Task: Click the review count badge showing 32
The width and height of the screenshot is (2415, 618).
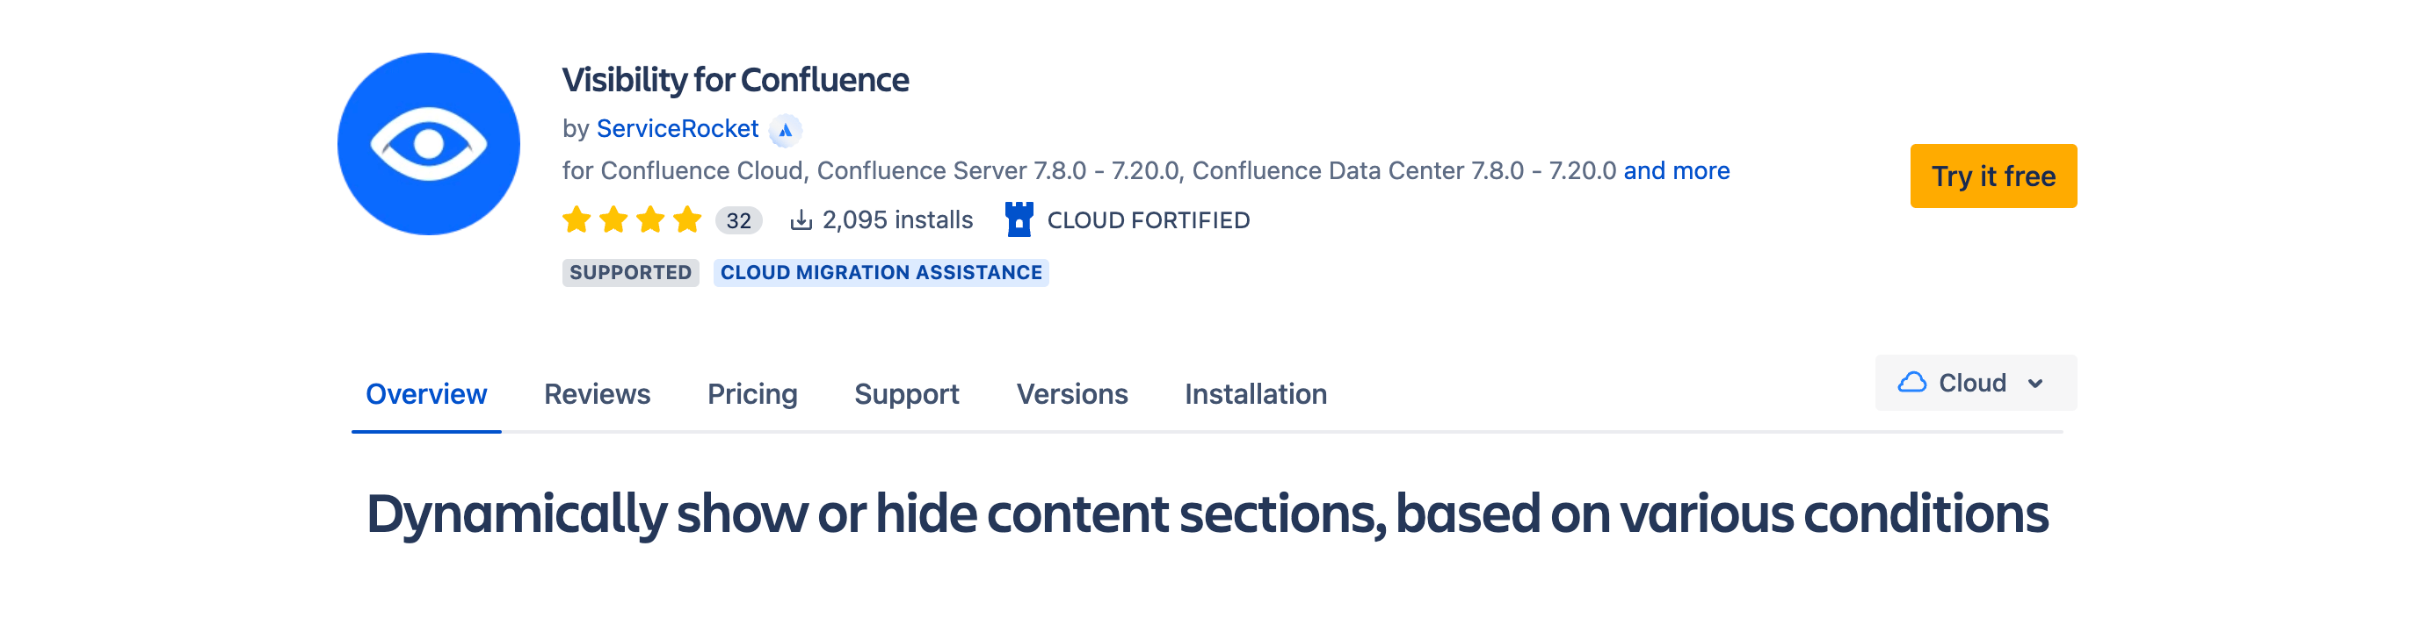Action: click(740, 220)
